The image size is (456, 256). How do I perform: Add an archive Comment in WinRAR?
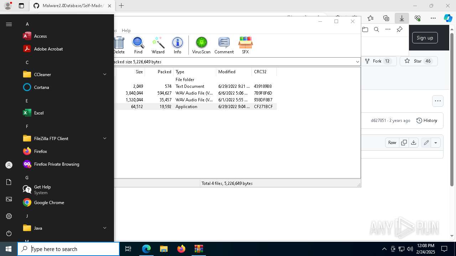point(224,45)
